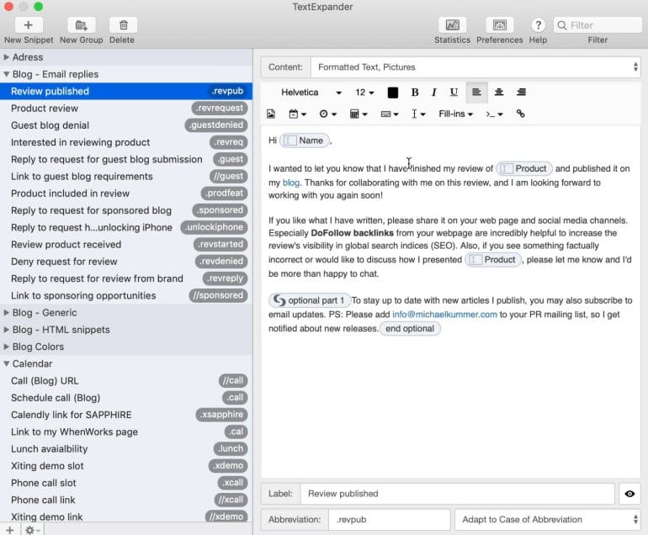Click the insert picture icon
The height and width of the screenshot is (535, 648).
pyautogui.click(x=271, y=114)
